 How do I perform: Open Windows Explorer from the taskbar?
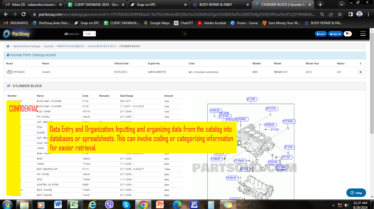pyautogui.click(x=24, y=205)
